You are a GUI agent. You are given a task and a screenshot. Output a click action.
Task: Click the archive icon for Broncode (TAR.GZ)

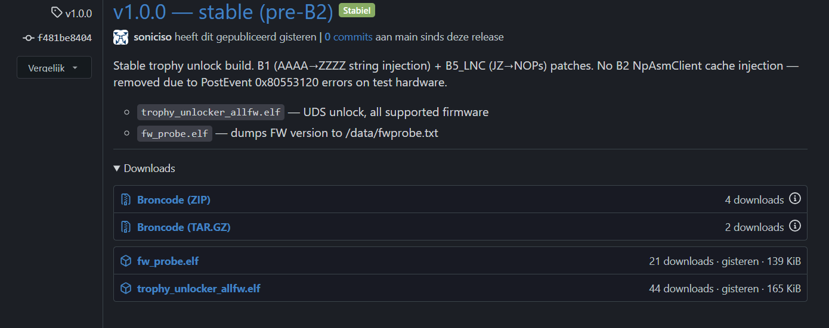126,227
